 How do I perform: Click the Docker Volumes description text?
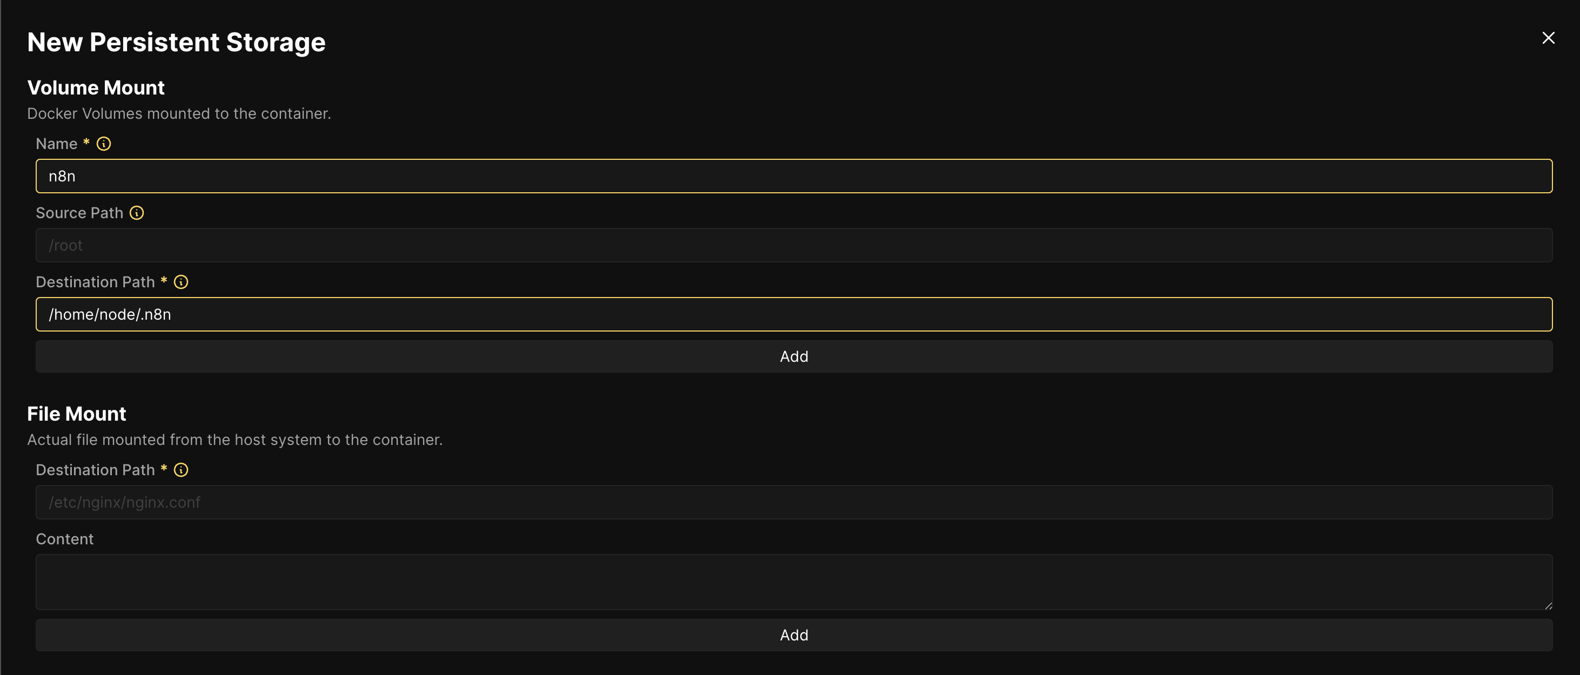point(178,113)
